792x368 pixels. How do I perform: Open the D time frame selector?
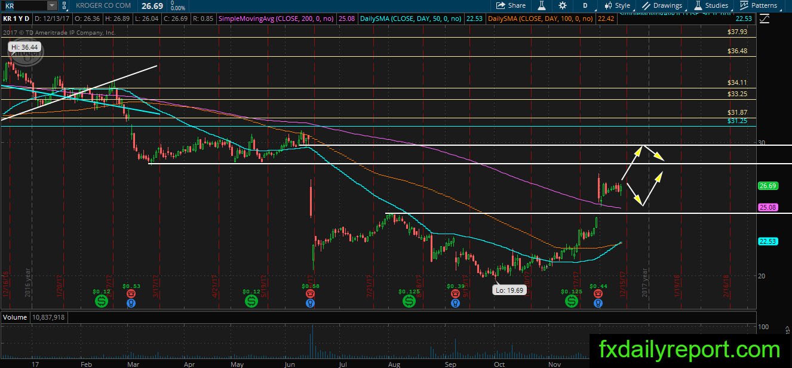click(584, 5)
